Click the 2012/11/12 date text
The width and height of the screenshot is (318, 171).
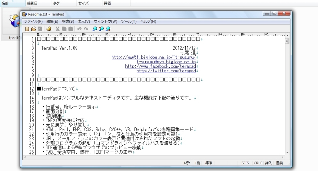coord(184,48)
